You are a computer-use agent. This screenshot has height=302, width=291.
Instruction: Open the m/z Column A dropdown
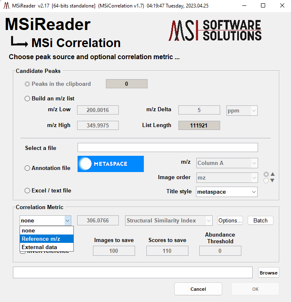coord(227,163)
